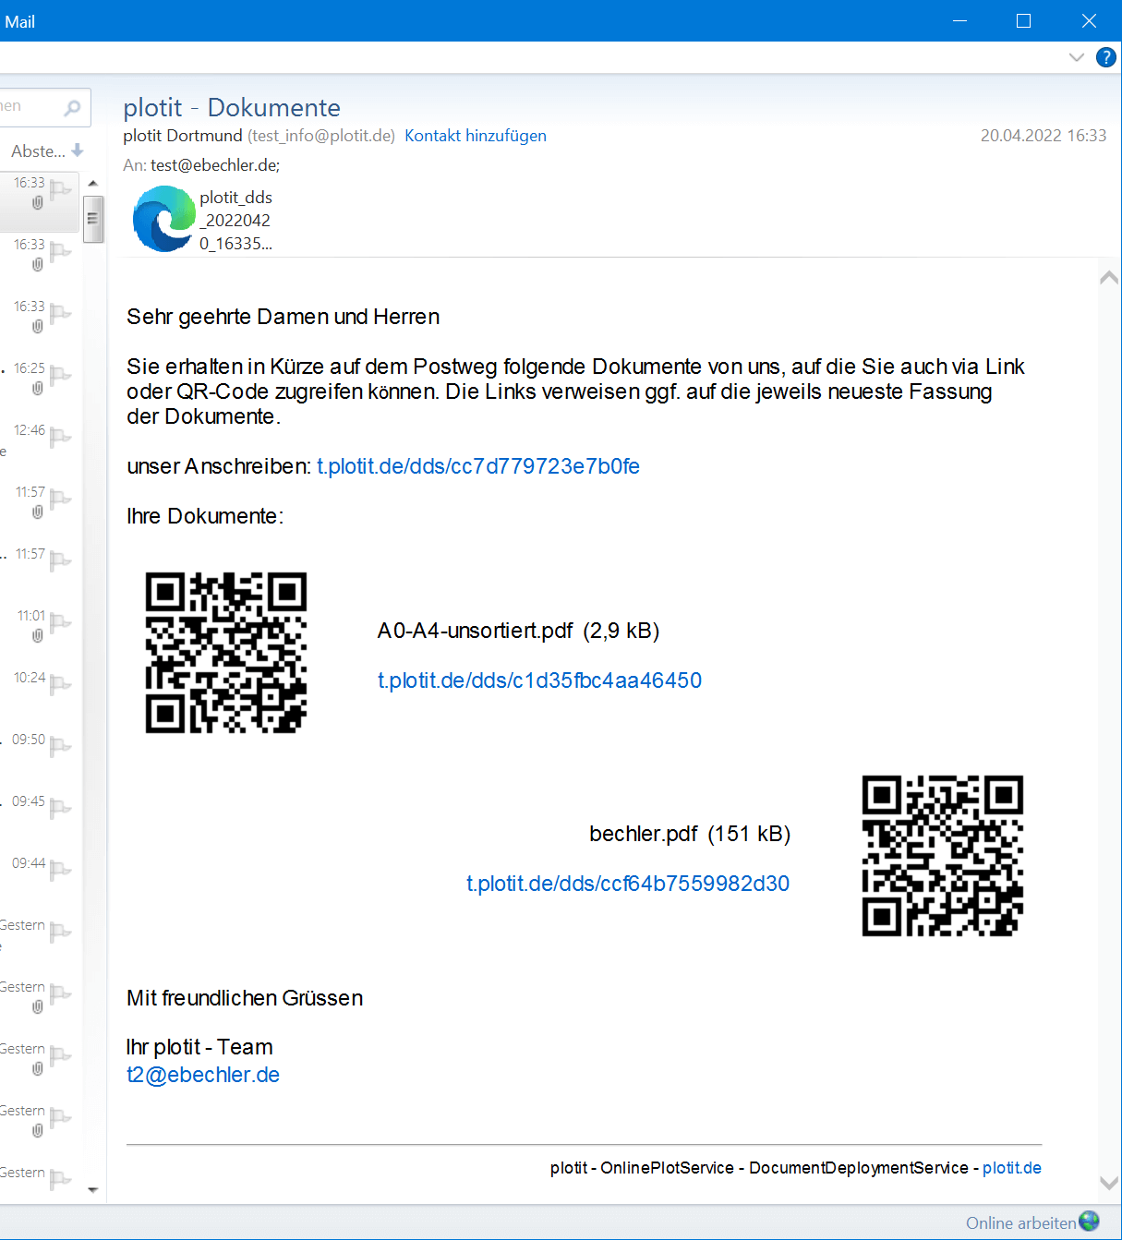The height and width of the screenshot is (1240, 1122).
Task: Click the help question mark icon
Action: pos(1105,57)
